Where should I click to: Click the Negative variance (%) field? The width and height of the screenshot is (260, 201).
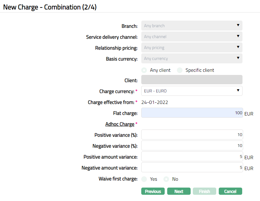(192, 145)
